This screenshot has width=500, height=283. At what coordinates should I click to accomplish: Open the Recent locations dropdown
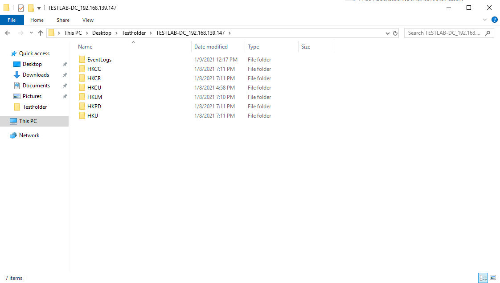pyautogui.click(x=31, y=33)
